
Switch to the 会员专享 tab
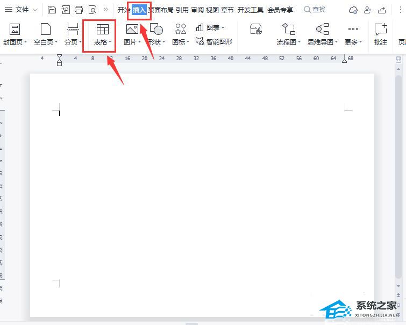(x=280, y=10)
